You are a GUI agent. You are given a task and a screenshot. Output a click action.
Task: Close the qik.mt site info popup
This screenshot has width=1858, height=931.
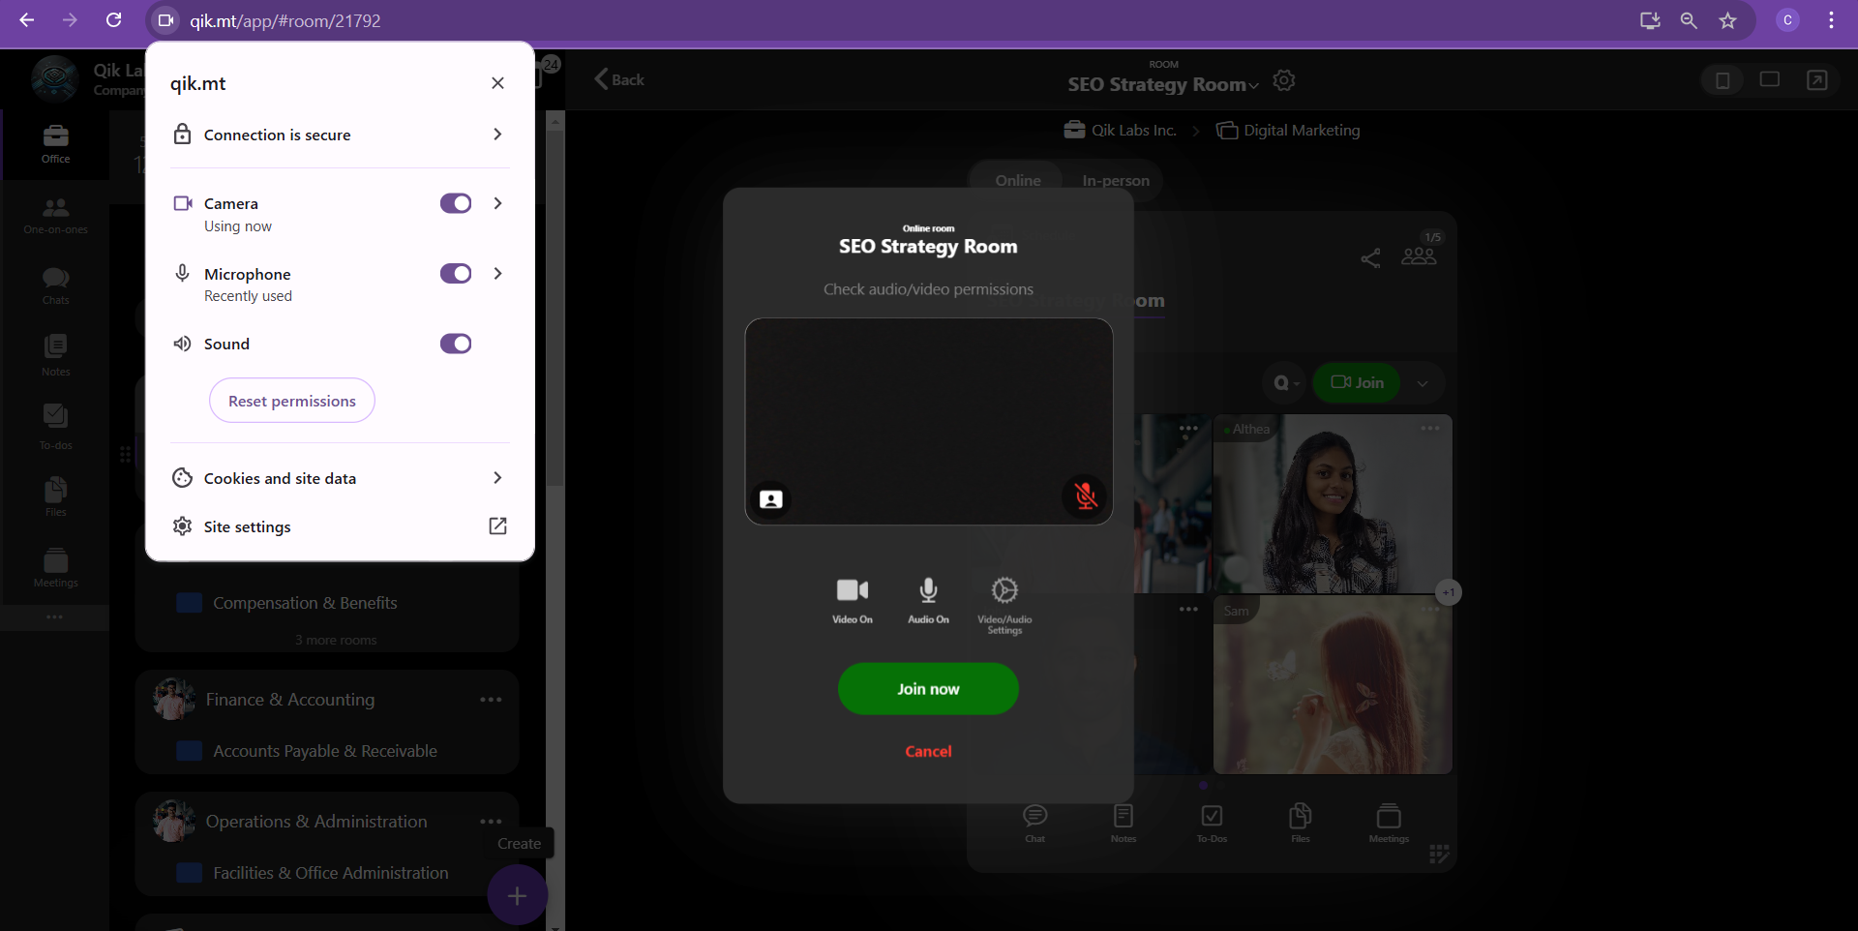point(497,83)
